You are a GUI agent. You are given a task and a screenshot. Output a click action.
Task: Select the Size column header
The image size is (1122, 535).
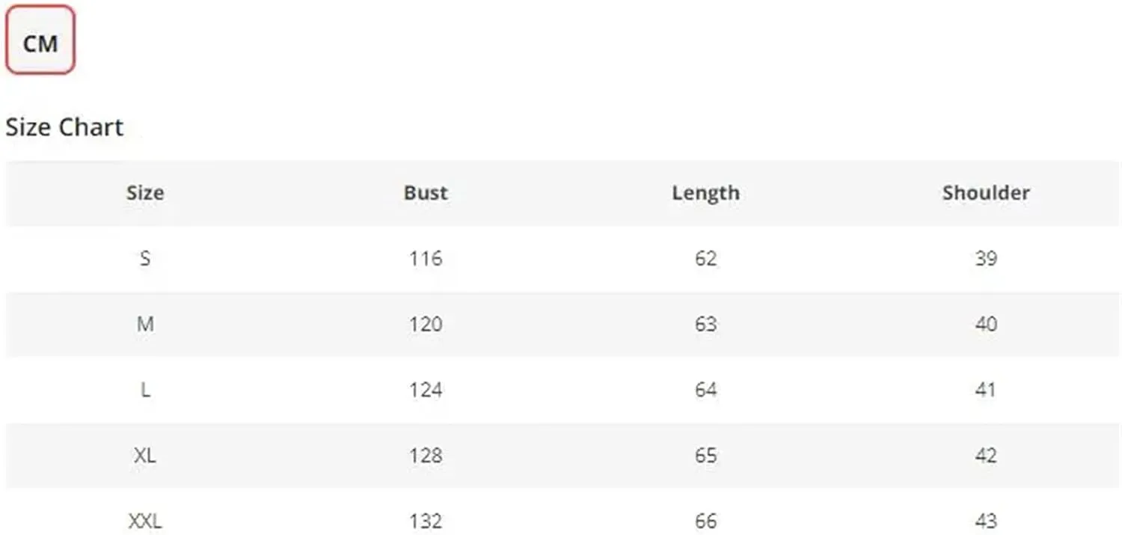coord(145,192)
